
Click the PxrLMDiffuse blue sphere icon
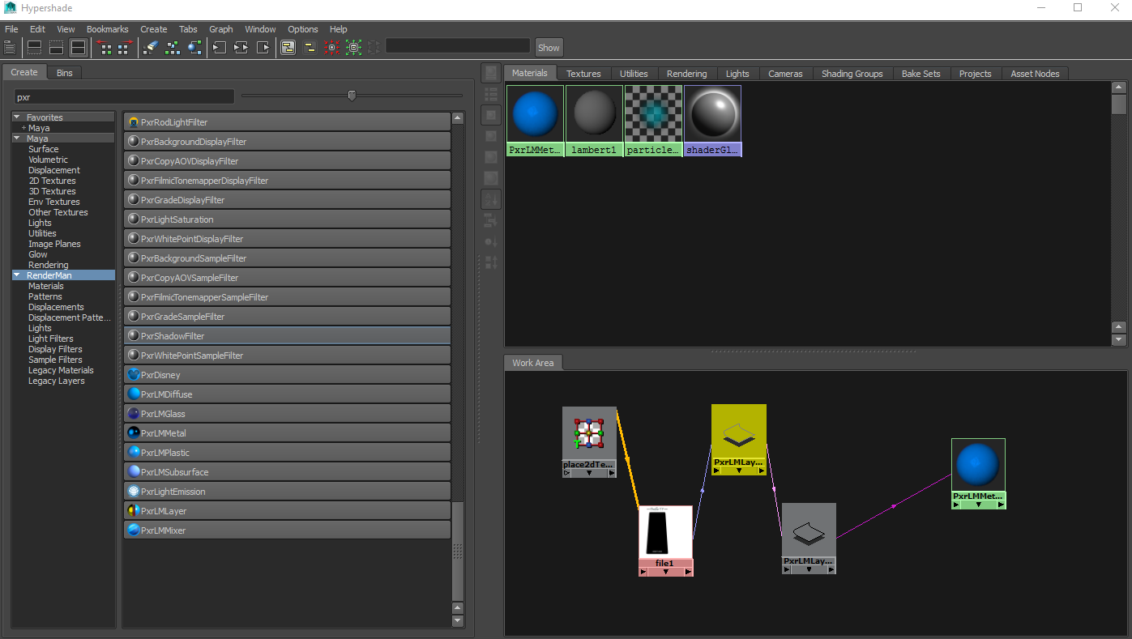click(x=134, y=394)
